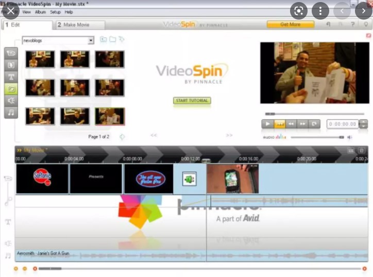Click the START TUTORIAL button
This screenshot has height=277, width=373.
click(192, 101)
